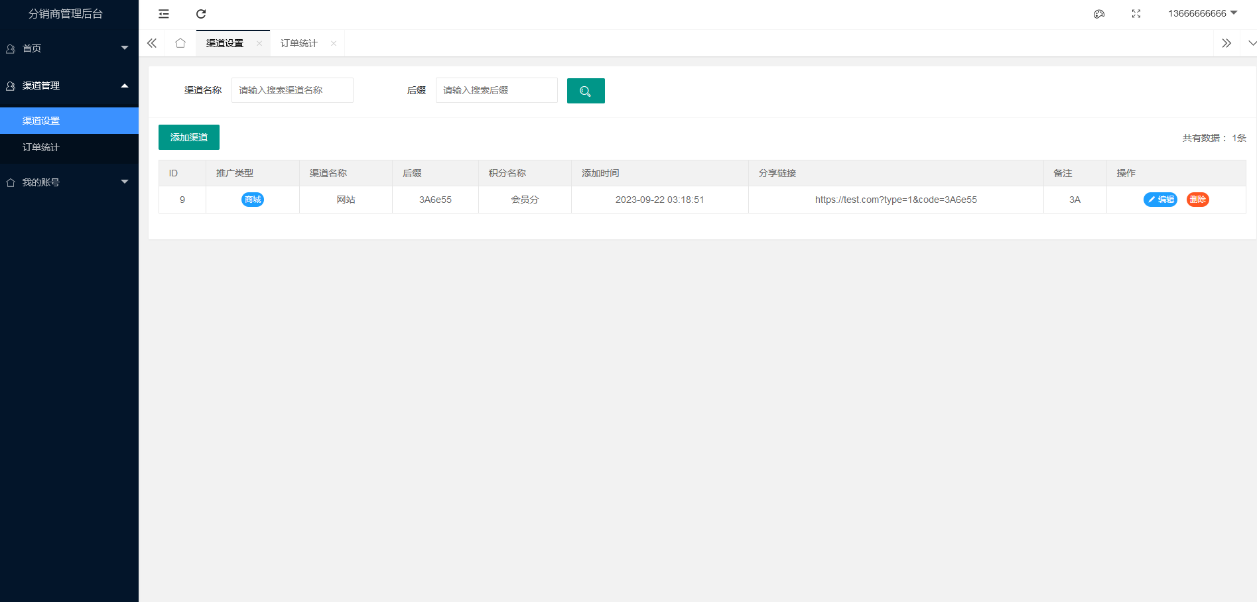Click the 3A6e55 suffix cell
Viewport: 1257px width, 602px height.
(x=435, y=200)
